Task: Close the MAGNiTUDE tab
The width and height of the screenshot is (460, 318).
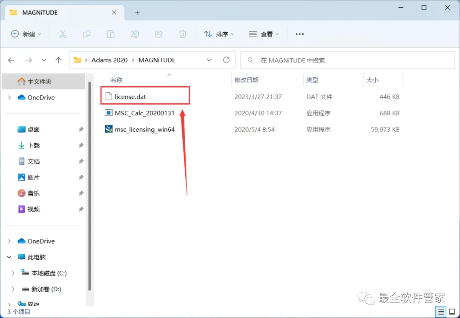Action: [114, 13]
